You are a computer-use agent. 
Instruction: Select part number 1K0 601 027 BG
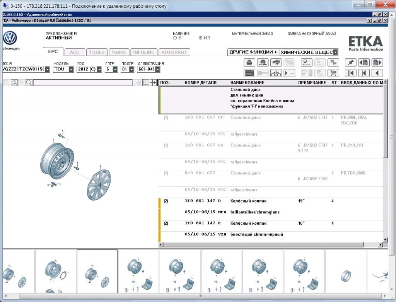(204, 145)
